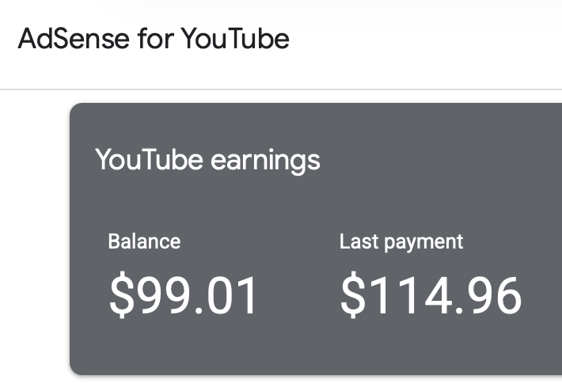562x391 pixels.
Task: Click the "YouTube earnings" card heading
Action: pos(207,159)
